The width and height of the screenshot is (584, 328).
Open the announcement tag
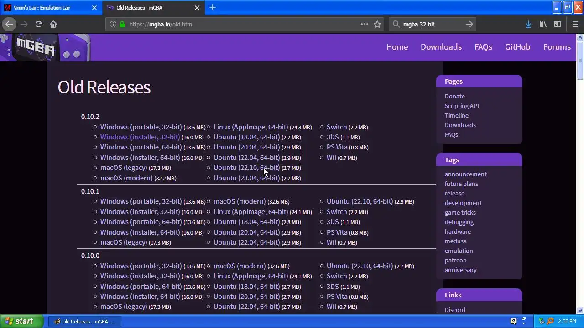click(x=465, y=174)
